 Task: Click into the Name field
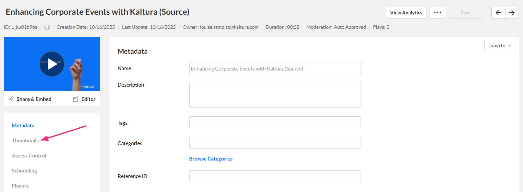pyautogui.click(x=275, y=68)
